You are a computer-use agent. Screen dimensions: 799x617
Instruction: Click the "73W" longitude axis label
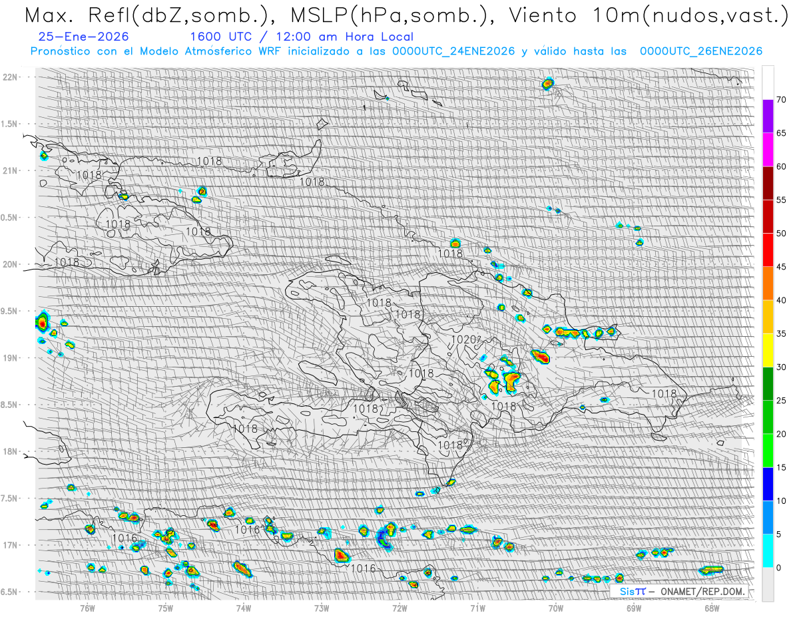coord(322,608)
